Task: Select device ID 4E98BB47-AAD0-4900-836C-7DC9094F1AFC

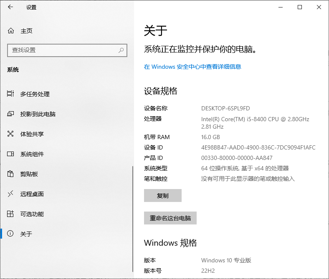Action: coord(258,147)
